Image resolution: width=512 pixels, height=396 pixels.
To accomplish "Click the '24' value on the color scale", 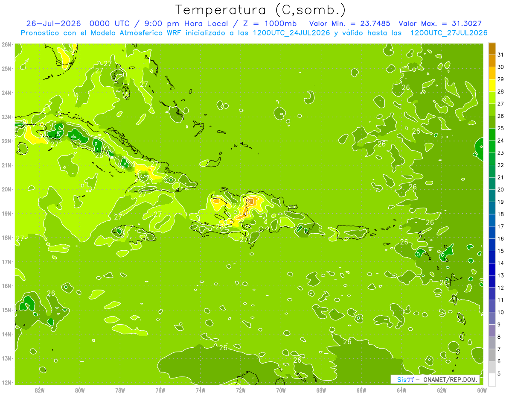I will [x=500, y=141].
